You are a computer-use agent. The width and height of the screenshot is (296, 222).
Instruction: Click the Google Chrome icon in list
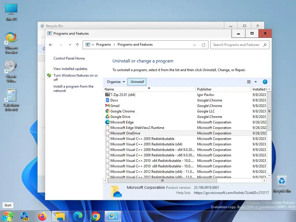tap(108, 111)
